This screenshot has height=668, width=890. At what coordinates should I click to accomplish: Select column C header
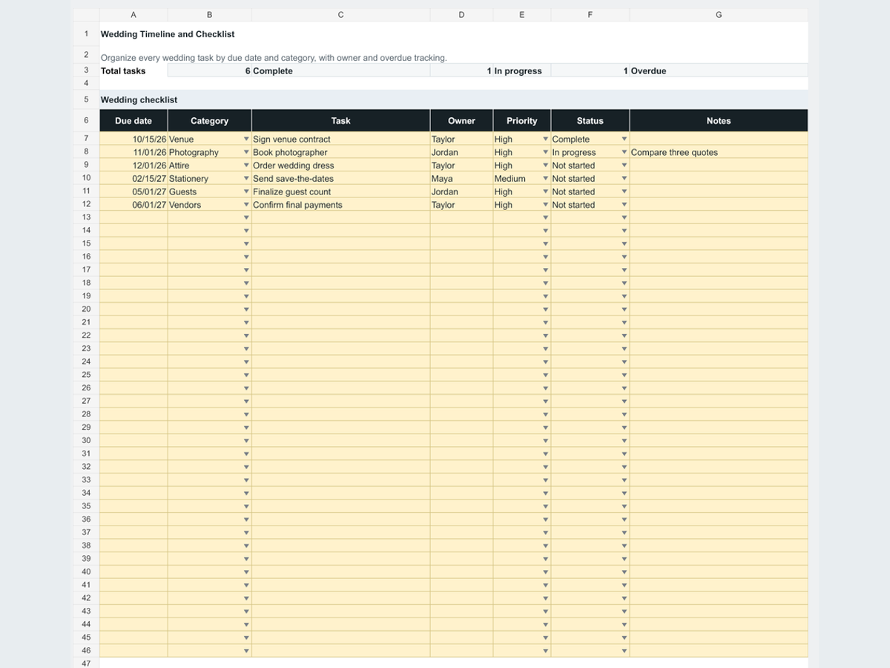click(340, 15)
